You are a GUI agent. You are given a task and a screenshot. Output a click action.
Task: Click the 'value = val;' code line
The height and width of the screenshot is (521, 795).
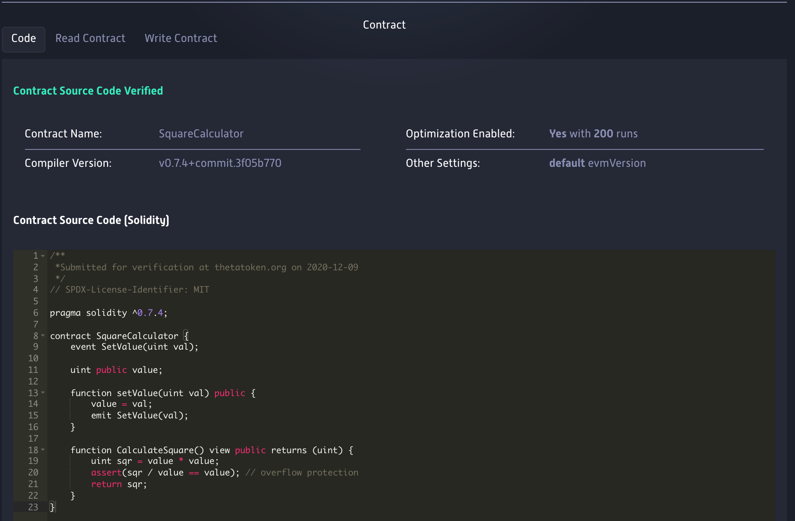121,404
